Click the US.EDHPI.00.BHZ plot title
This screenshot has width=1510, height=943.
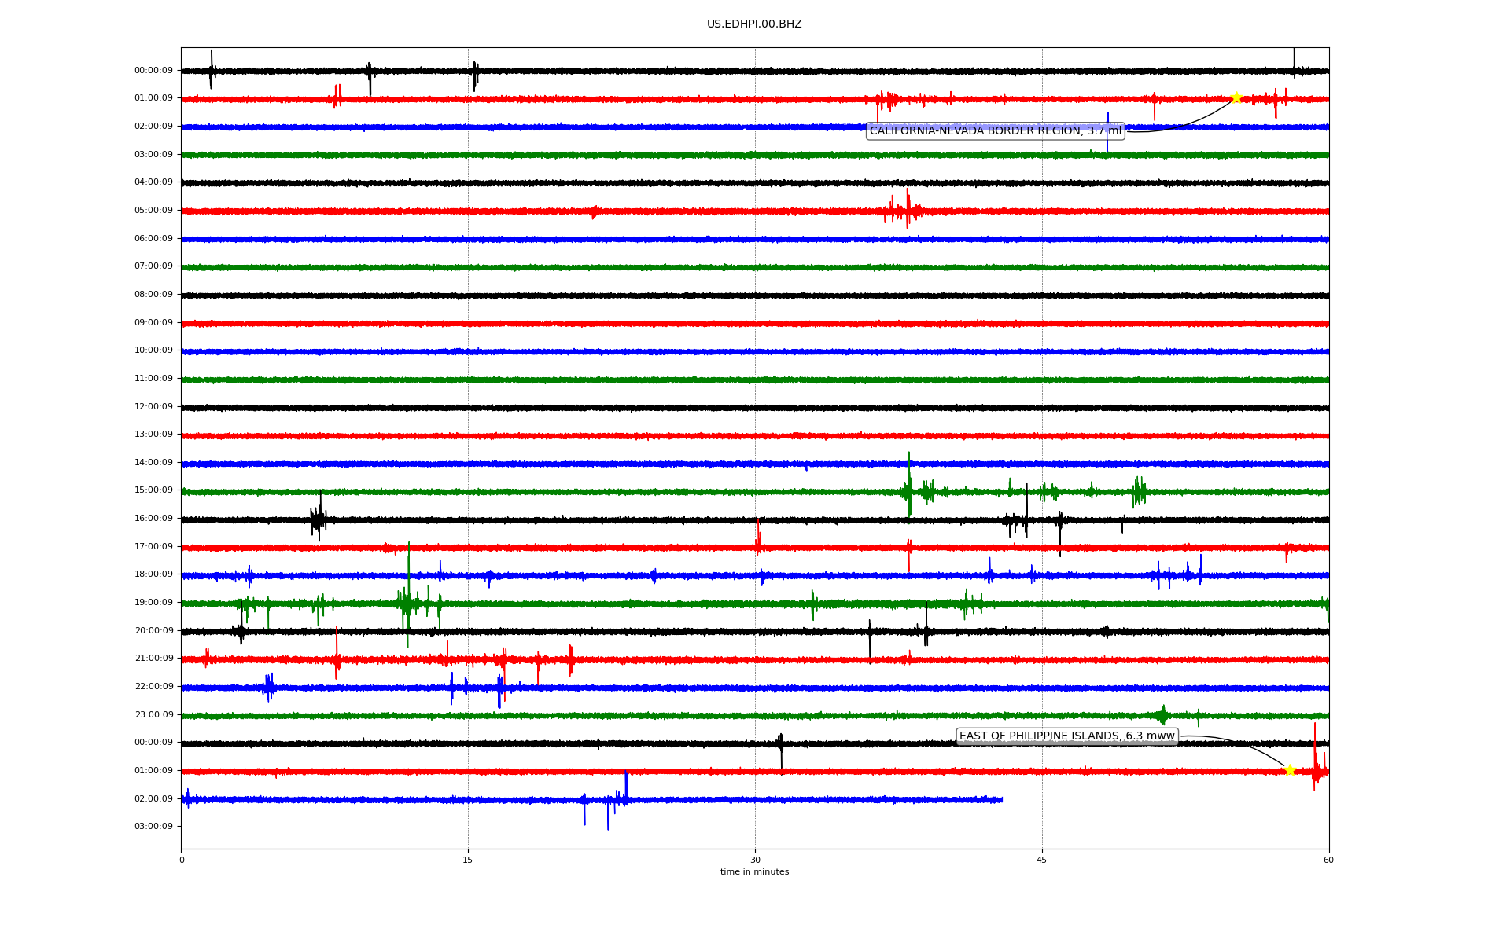[754, 24]
